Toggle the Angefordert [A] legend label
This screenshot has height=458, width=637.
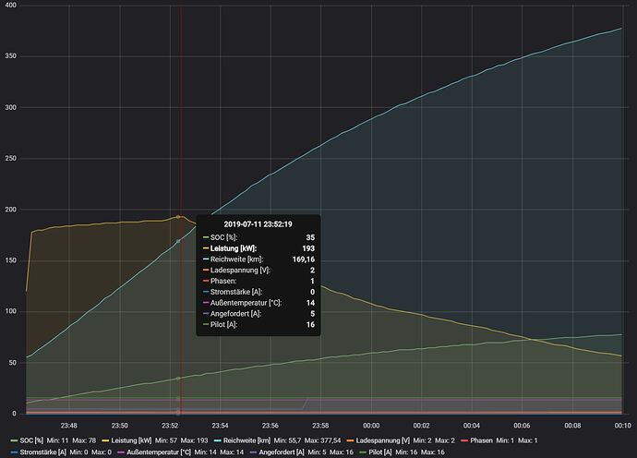(282, 452)
